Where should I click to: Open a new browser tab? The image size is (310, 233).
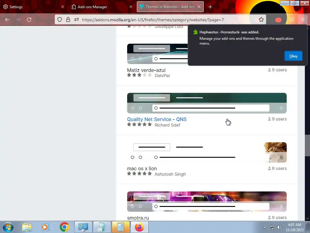tap(210, 7)
